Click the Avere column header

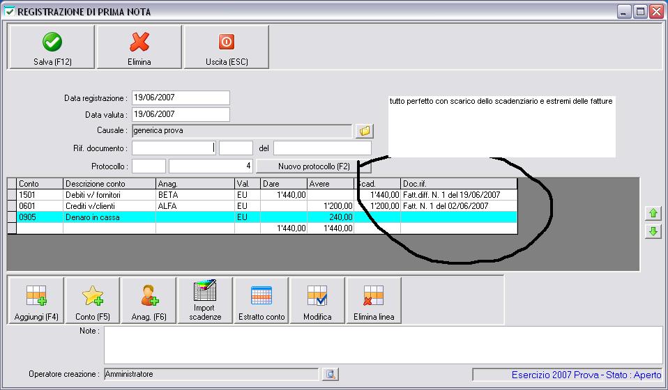[331, 184]
